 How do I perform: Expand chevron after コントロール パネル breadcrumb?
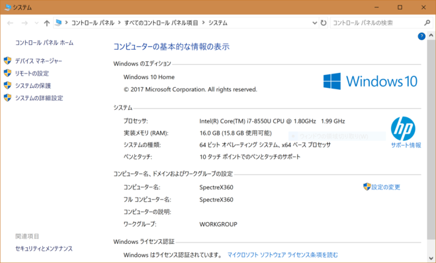click(x=119, y=22)
